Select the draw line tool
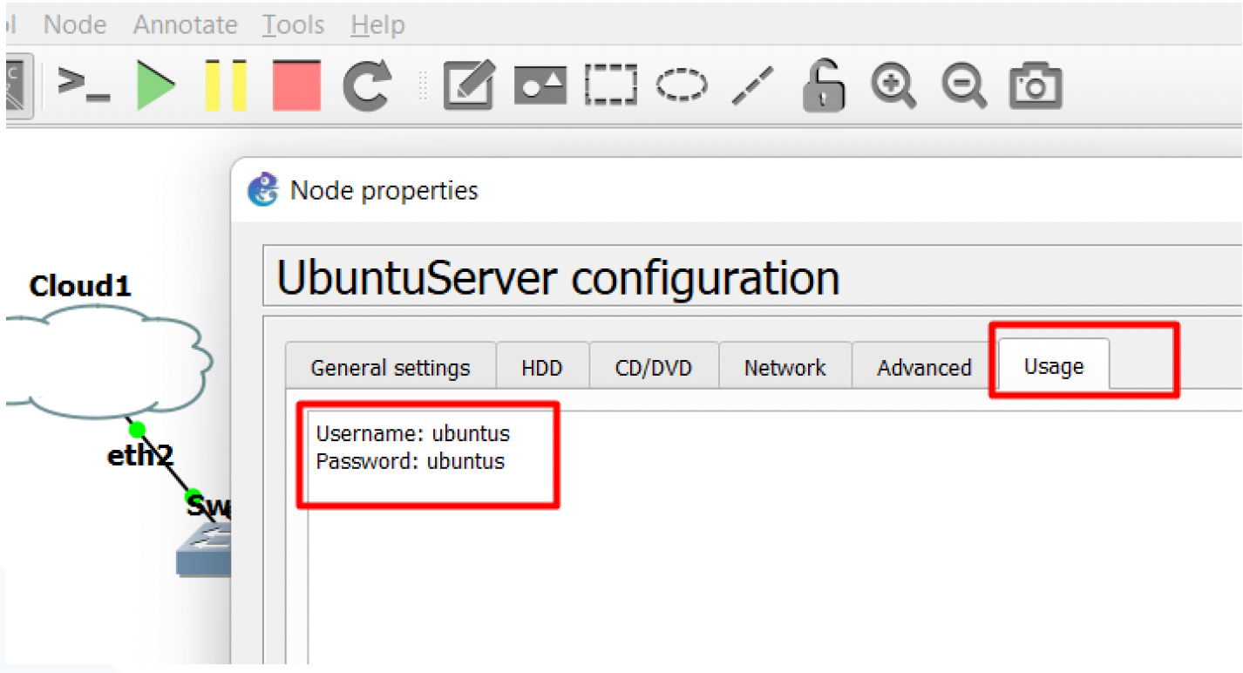 [x=752, y=85]
